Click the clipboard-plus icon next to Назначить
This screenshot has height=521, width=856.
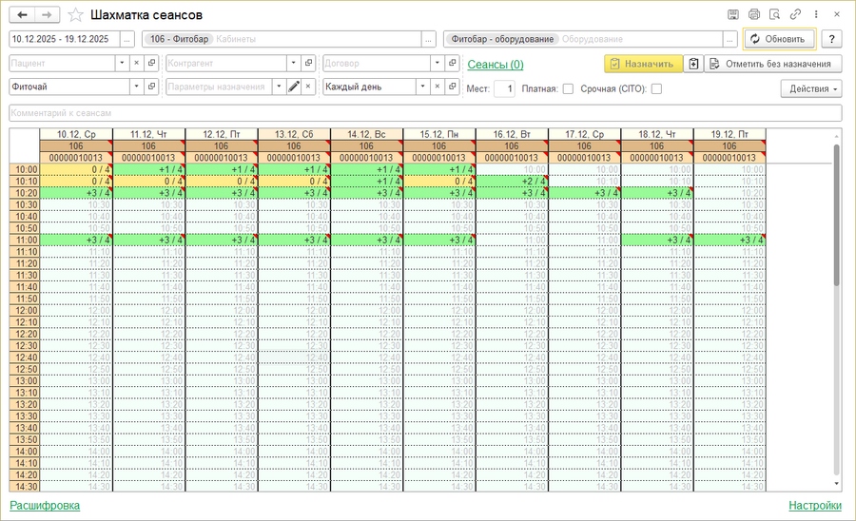pos(693,64)
